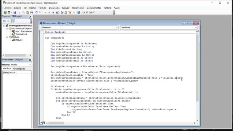This screenshot has width=233, height=131.
Task: Open the Ventana menu
Action: click(x=107, y=8)
